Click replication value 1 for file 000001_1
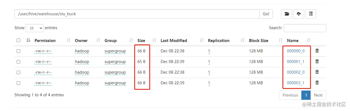Screen dimensions: 350x111 (x=209, y=62)
